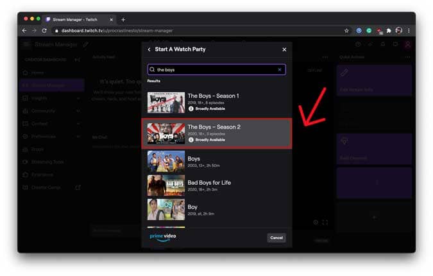Viewport: 433px width, 276px height.
Task: Click Season 1 Broadly Available info icon
Action: tap(191, 108)
